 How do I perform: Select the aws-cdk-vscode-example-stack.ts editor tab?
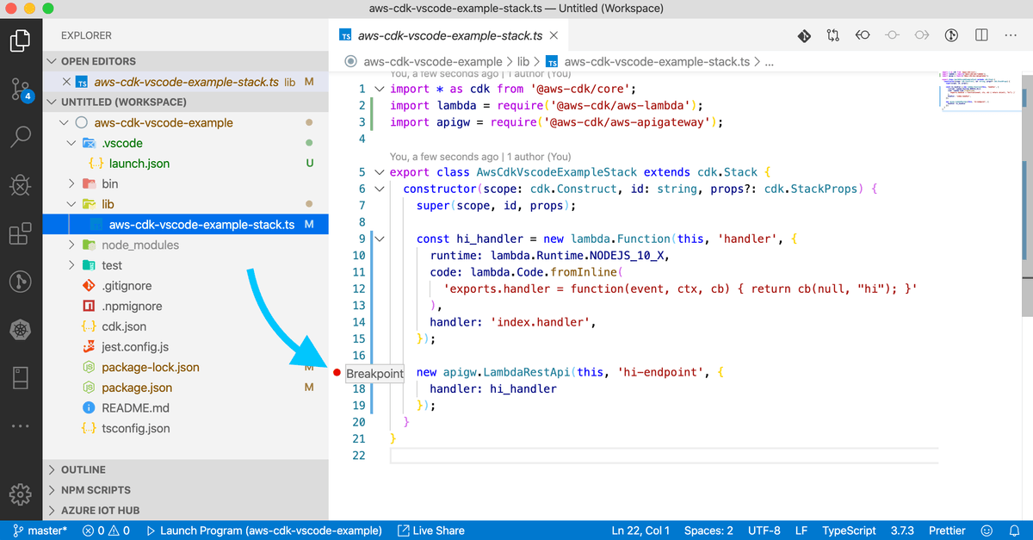coord(448,36)
